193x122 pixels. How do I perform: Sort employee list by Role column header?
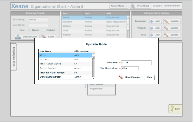pos(116,13)
